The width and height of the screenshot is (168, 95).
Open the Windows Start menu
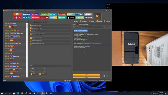(2, 93)
